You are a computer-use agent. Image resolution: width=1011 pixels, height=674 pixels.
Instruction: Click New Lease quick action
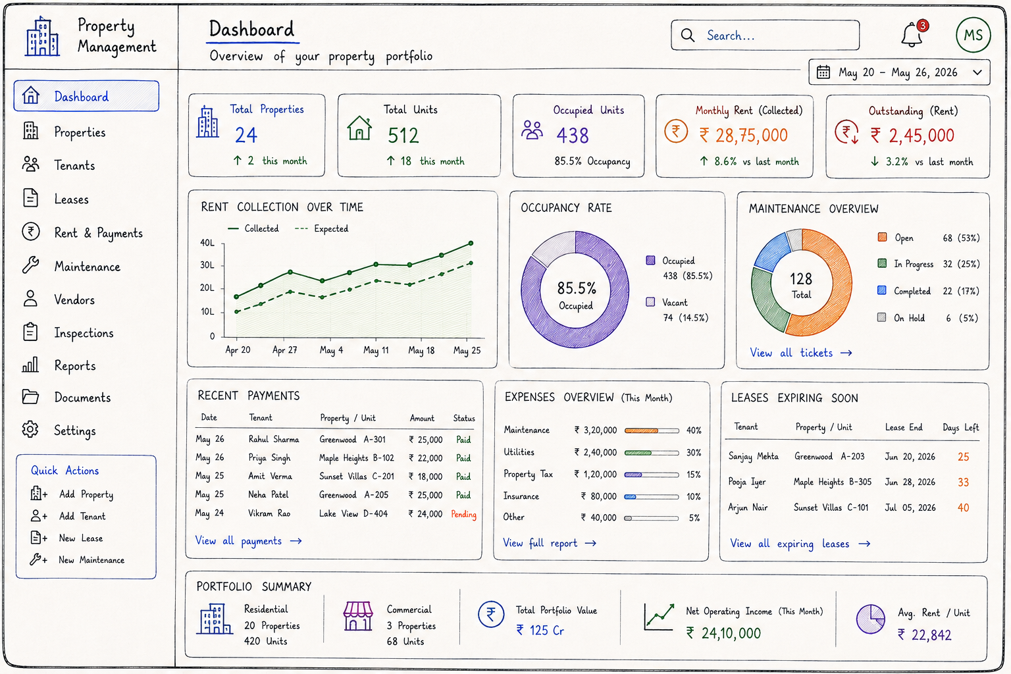click(66, 538)
